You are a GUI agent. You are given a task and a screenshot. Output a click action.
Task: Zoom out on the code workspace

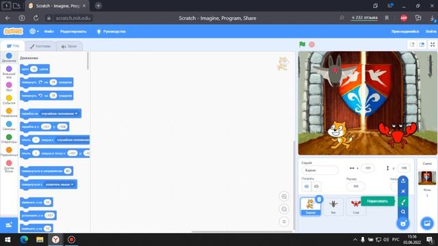click(284, 209)
